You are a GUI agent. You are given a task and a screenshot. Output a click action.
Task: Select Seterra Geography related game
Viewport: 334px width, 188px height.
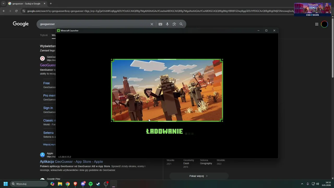pos(206,162)
